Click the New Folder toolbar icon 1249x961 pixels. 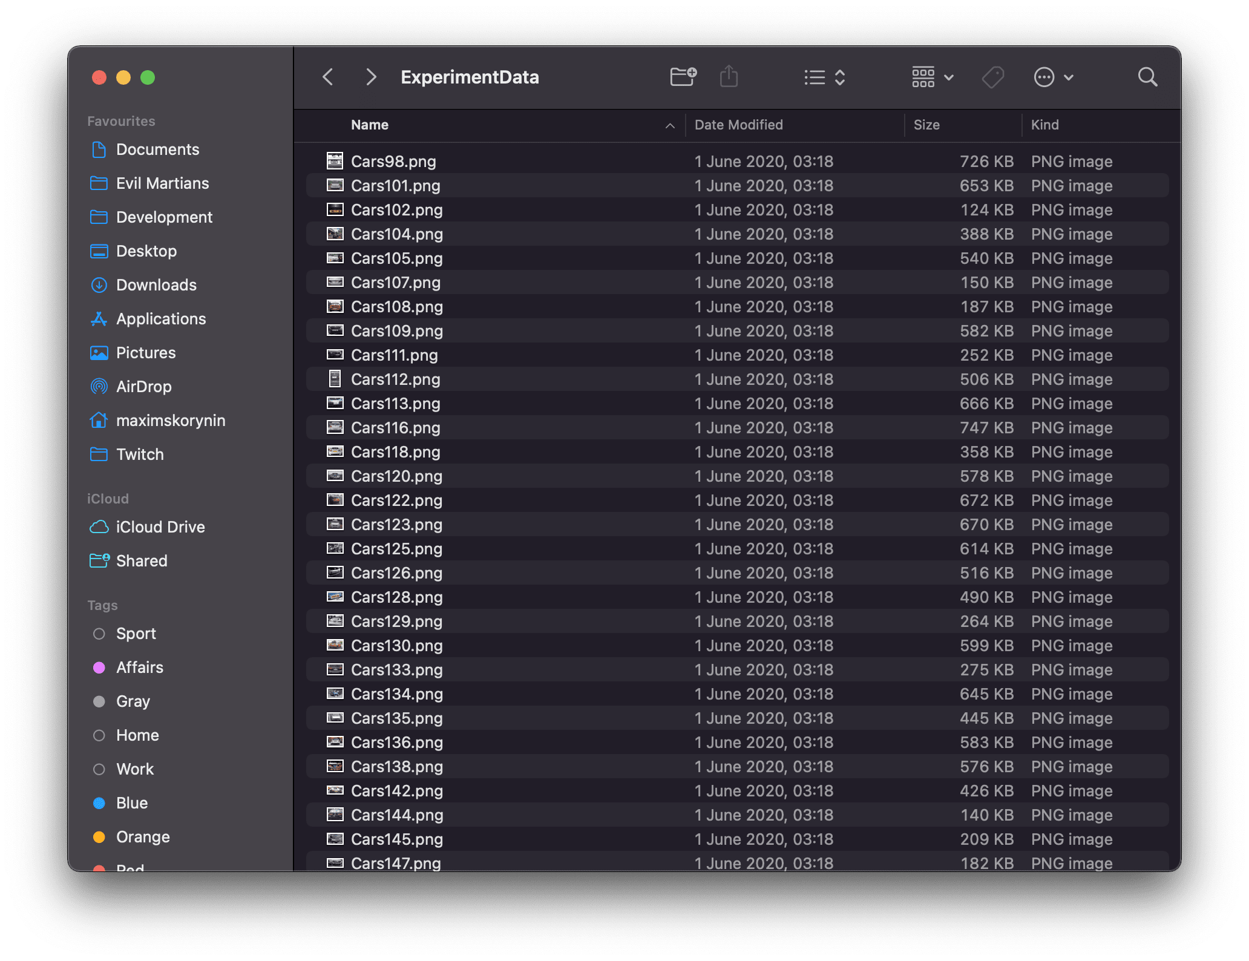point(683,77)
